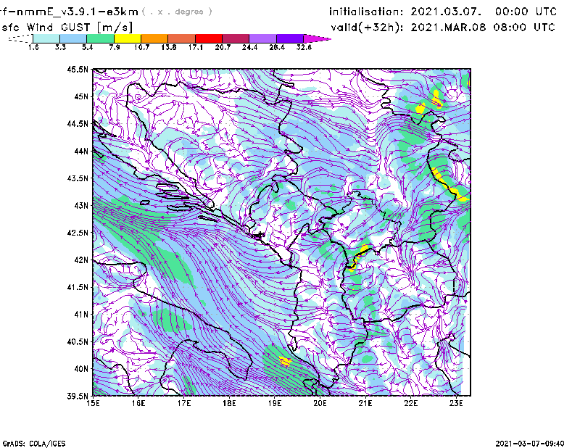Click the 43.5N latitude label
This screenshot has width=580, height=448.
tap(78, 178)
